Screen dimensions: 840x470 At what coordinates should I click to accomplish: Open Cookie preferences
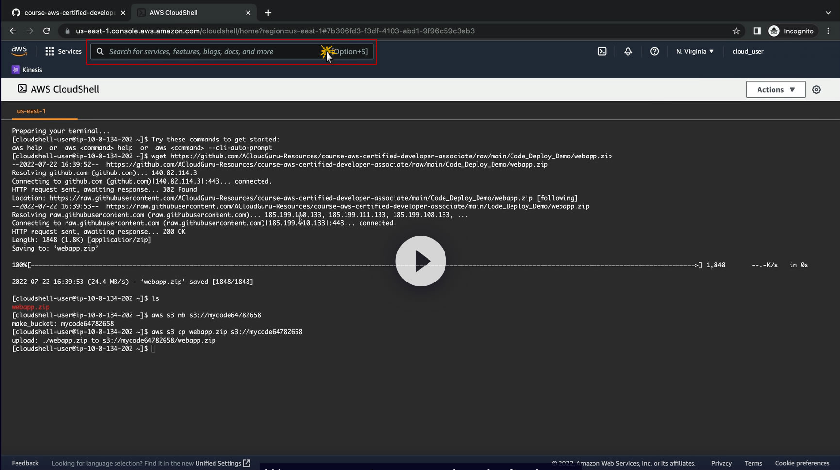tap(802, 463)
